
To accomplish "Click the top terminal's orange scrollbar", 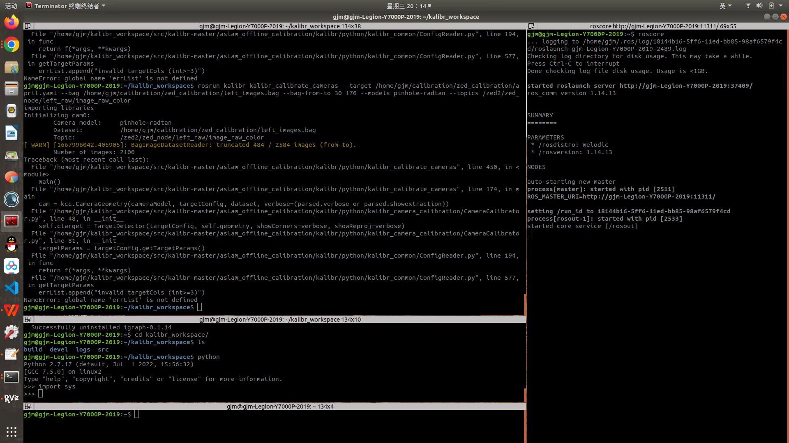I will [x=525, y=304].
